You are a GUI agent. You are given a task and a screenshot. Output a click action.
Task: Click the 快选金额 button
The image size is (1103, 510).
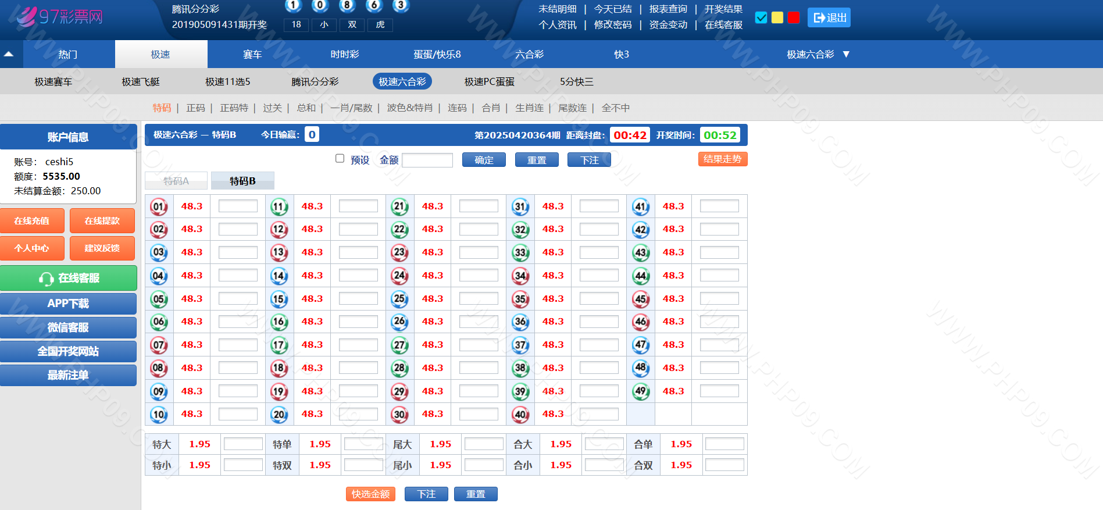[370, 494]
